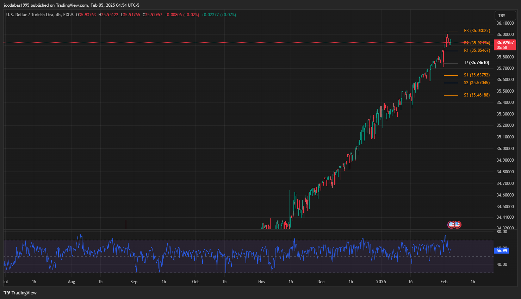Click the 36.10000 price axis label

[505, 23]
